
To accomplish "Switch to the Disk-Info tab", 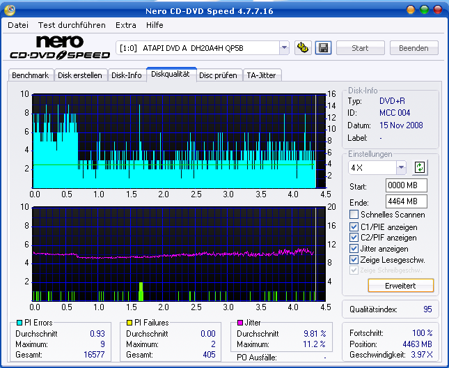I will (127, 75).
